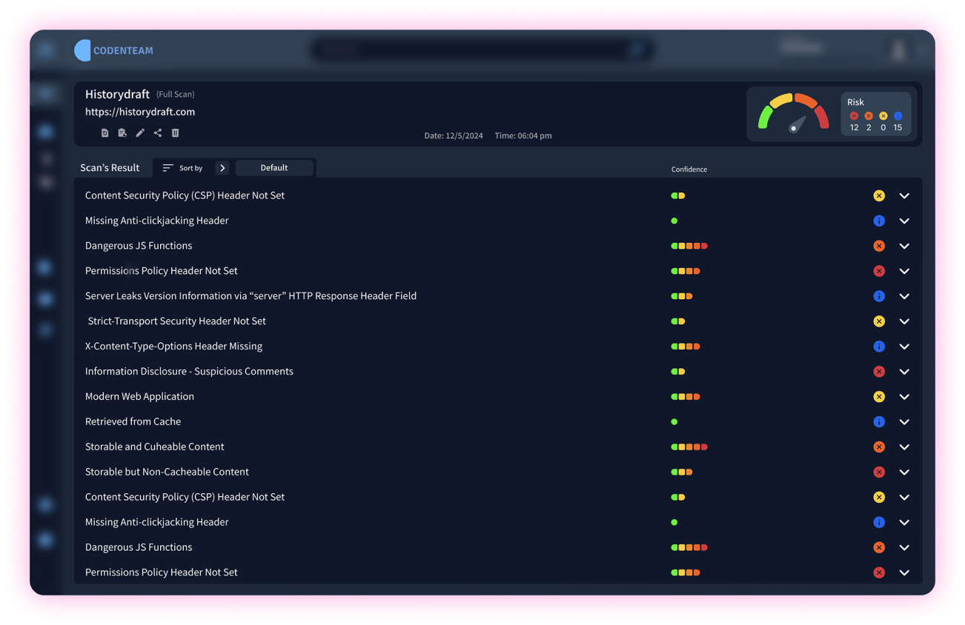Select the Server Leaks Version Information finding text
This screenshot has height=625, width=965.
[251, 296]
